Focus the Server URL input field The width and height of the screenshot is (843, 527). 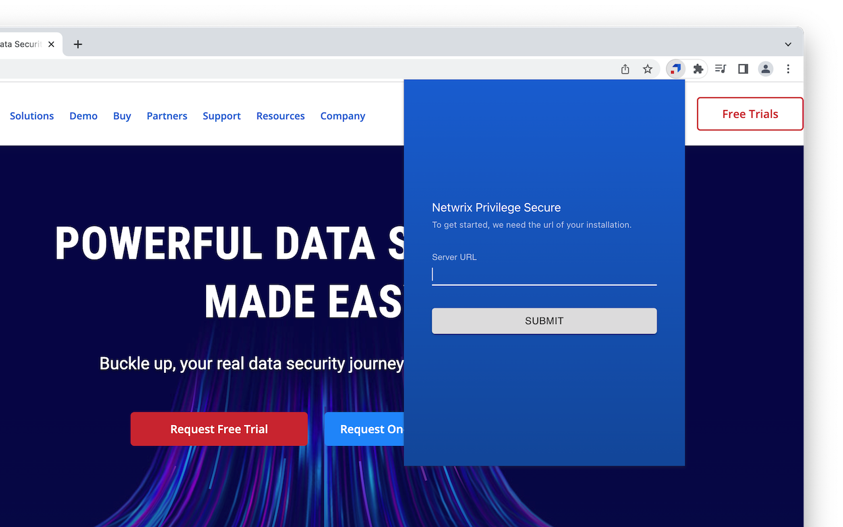click(544, 275)
